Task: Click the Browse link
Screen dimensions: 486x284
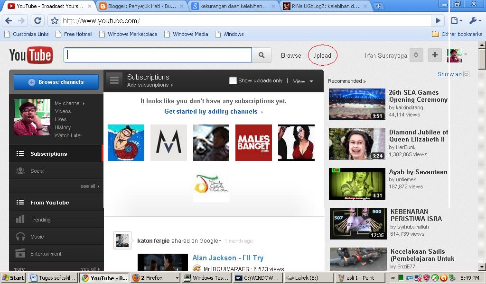Action: tap(291, 56)
